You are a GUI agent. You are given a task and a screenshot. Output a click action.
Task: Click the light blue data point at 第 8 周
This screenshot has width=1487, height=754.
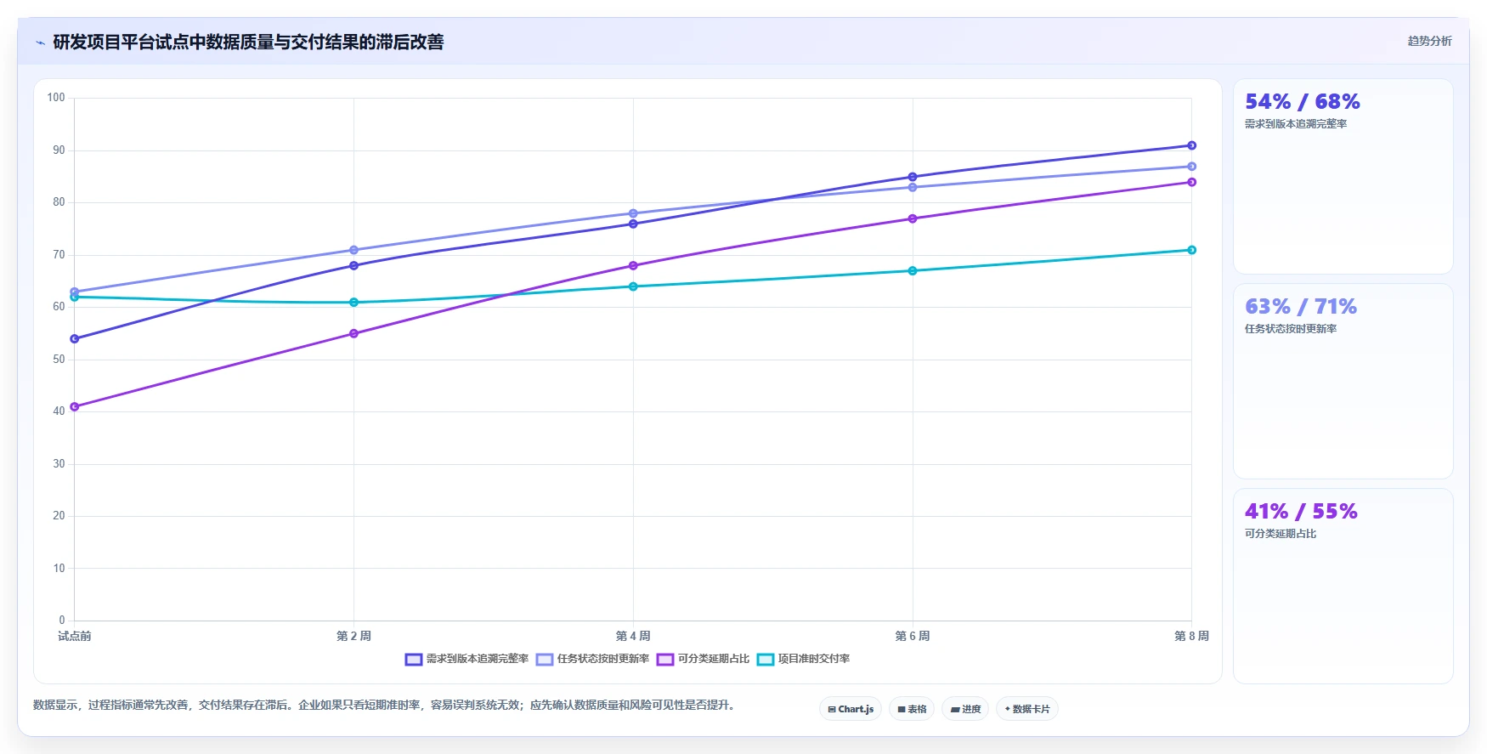(x=1191, y=167)
